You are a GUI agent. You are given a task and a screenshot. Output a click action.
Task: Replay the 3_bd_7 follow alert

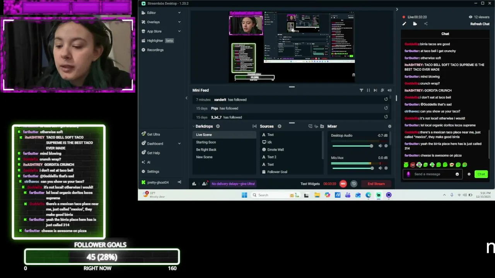[386, 117]
